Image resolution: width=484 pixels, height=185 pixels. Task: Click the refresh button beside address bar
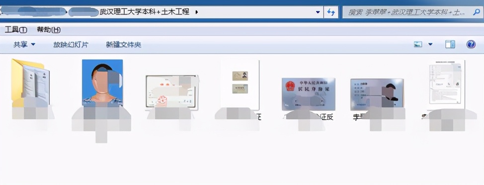331,12
